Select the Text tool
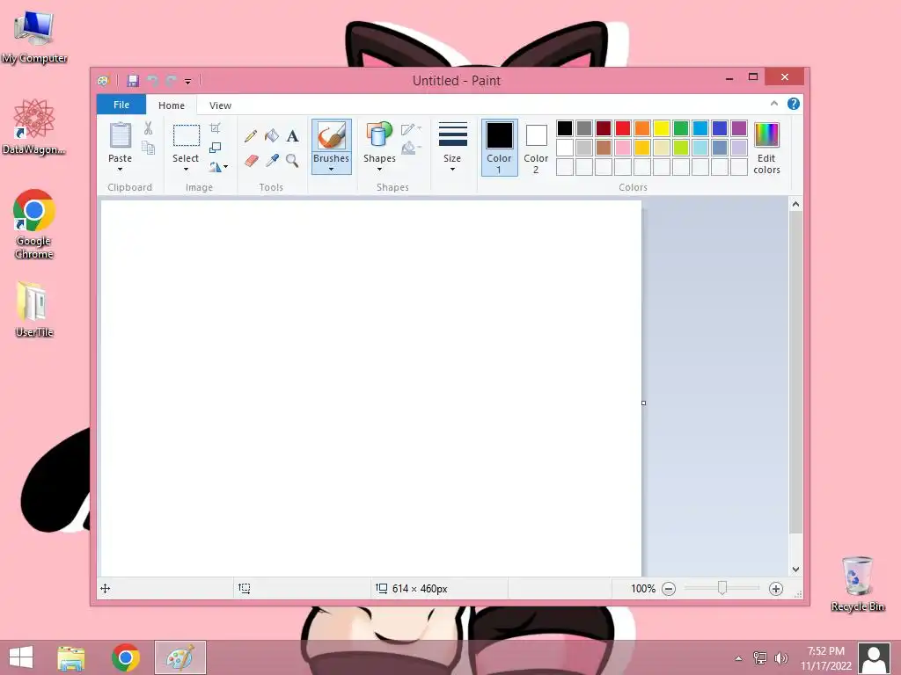This screenshot has width=901, height=675. tap(292, 136)
